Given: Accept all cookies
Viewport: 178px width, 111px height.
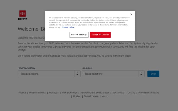Looking at the screenshot, I should pos(100,35).
